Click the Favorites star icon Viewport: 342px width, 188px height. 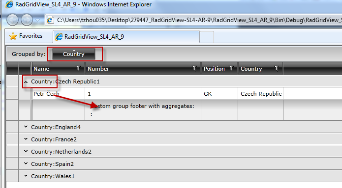point(13,36)
